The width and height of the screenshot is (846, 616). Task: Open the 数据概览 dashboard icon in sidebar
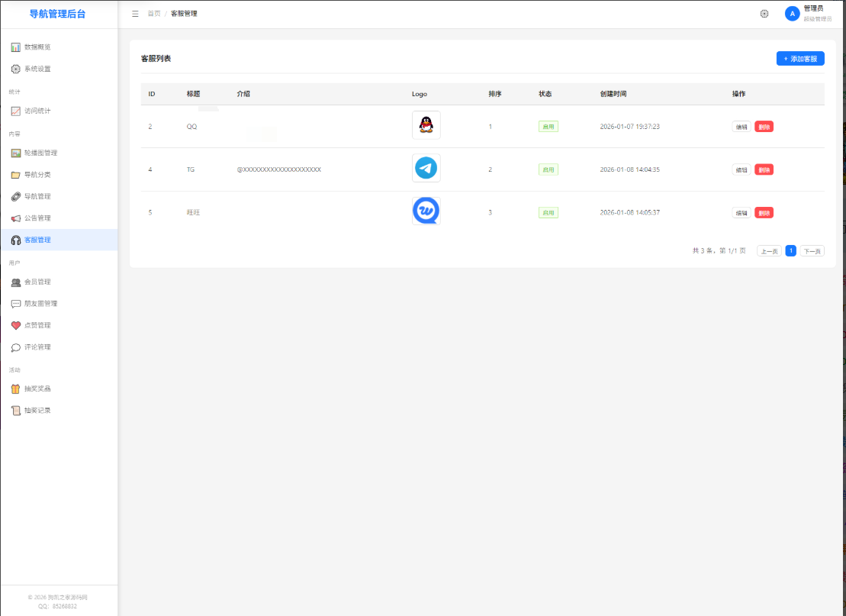click(16, 47)
